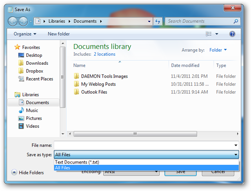Open the Arrange by Folder dropdown

tap(218, 50)
